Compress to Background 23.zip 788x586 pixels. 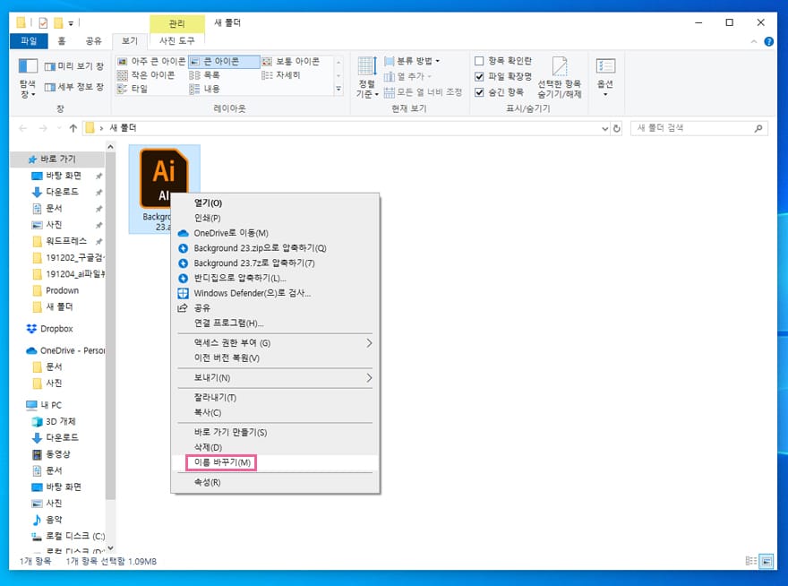pyautogui.click(x=276, y=248)
